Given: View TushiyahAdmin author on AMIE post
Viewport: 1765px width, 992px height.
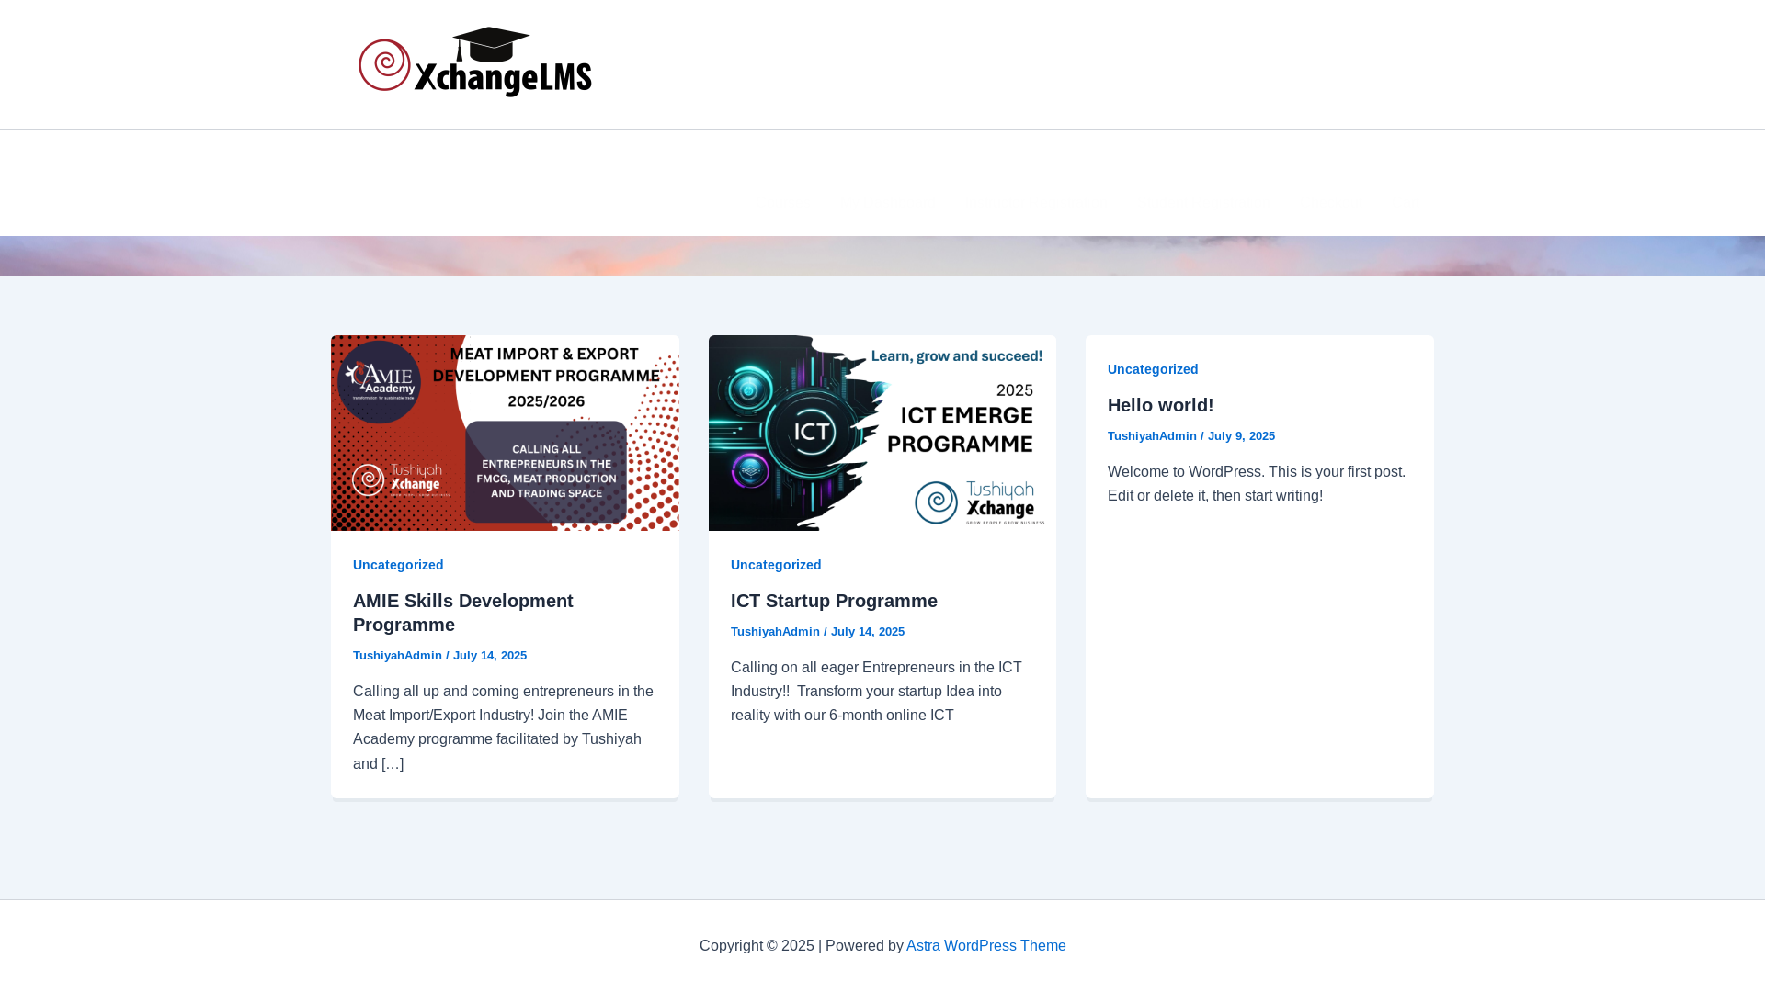Looking at the screenshot, I should pyautogui.click(x=397, y=656).
